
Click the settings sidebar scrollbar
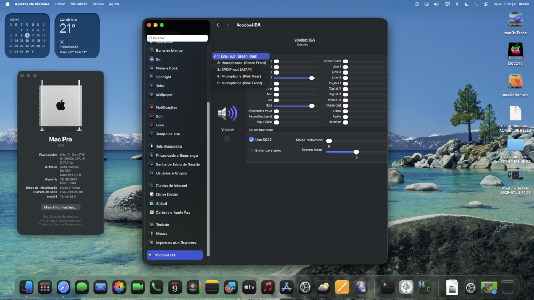(208, 179)
